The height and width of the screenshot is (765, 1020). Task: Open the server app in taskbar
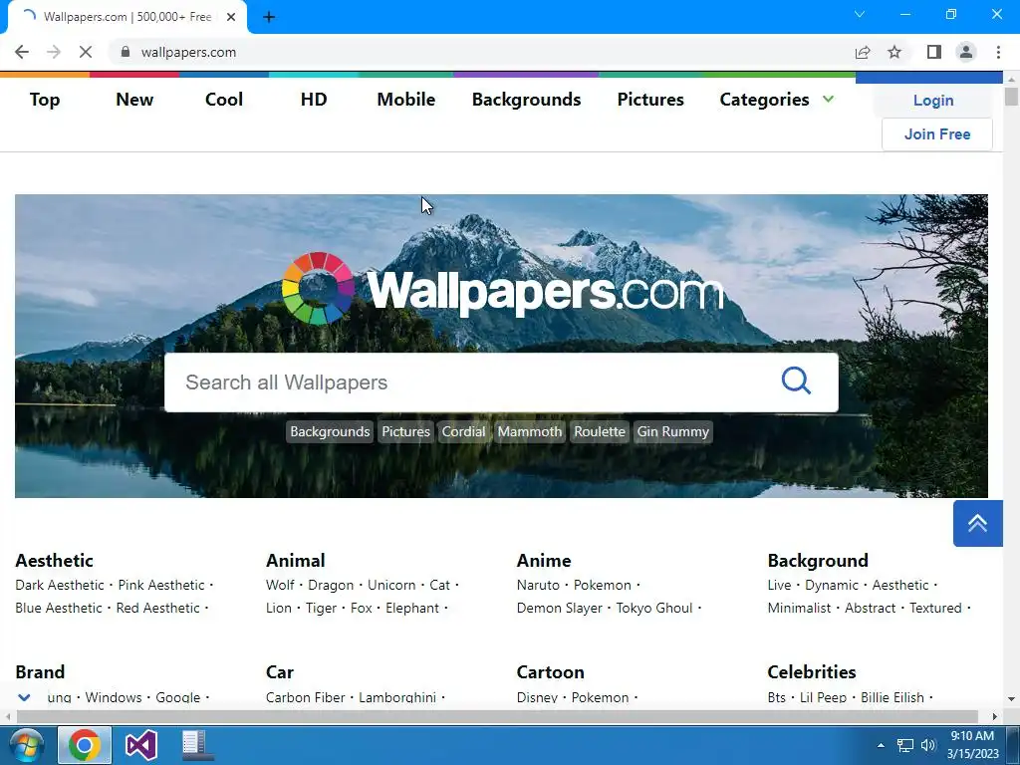196,745
